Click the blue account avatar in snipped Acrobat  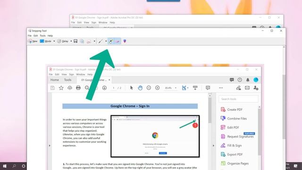point(256,80)
